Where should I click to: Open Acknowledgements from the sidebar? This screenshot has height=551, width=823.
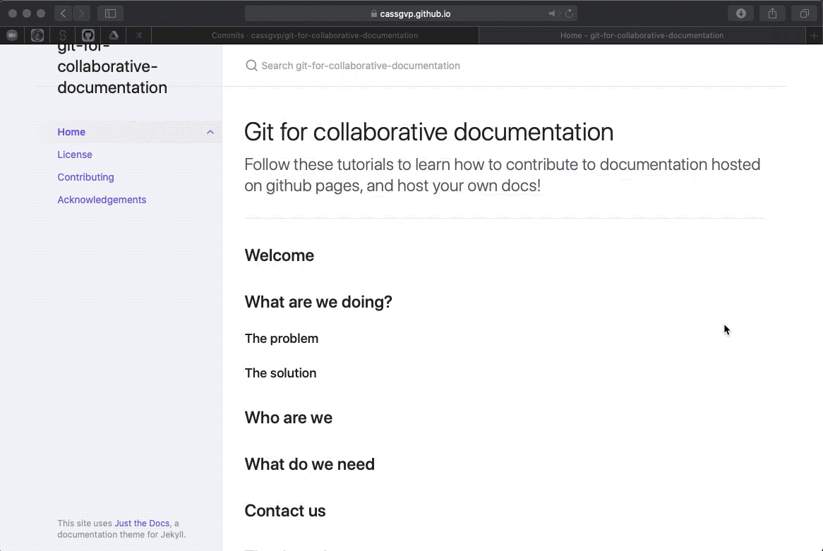pos(102,200)
